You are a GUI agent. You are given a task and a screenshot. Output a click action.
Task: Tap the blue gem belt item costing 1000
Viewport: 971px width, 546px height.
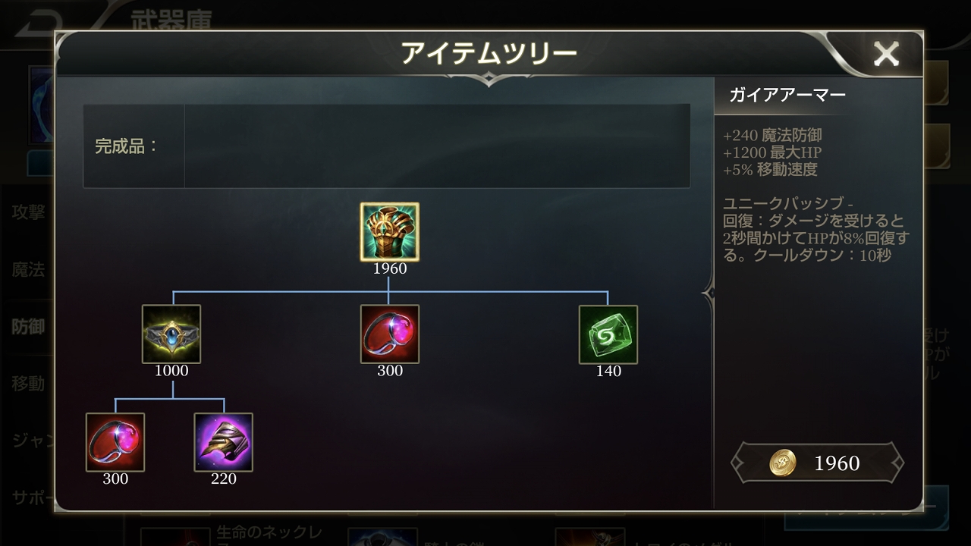pos(171,334)
